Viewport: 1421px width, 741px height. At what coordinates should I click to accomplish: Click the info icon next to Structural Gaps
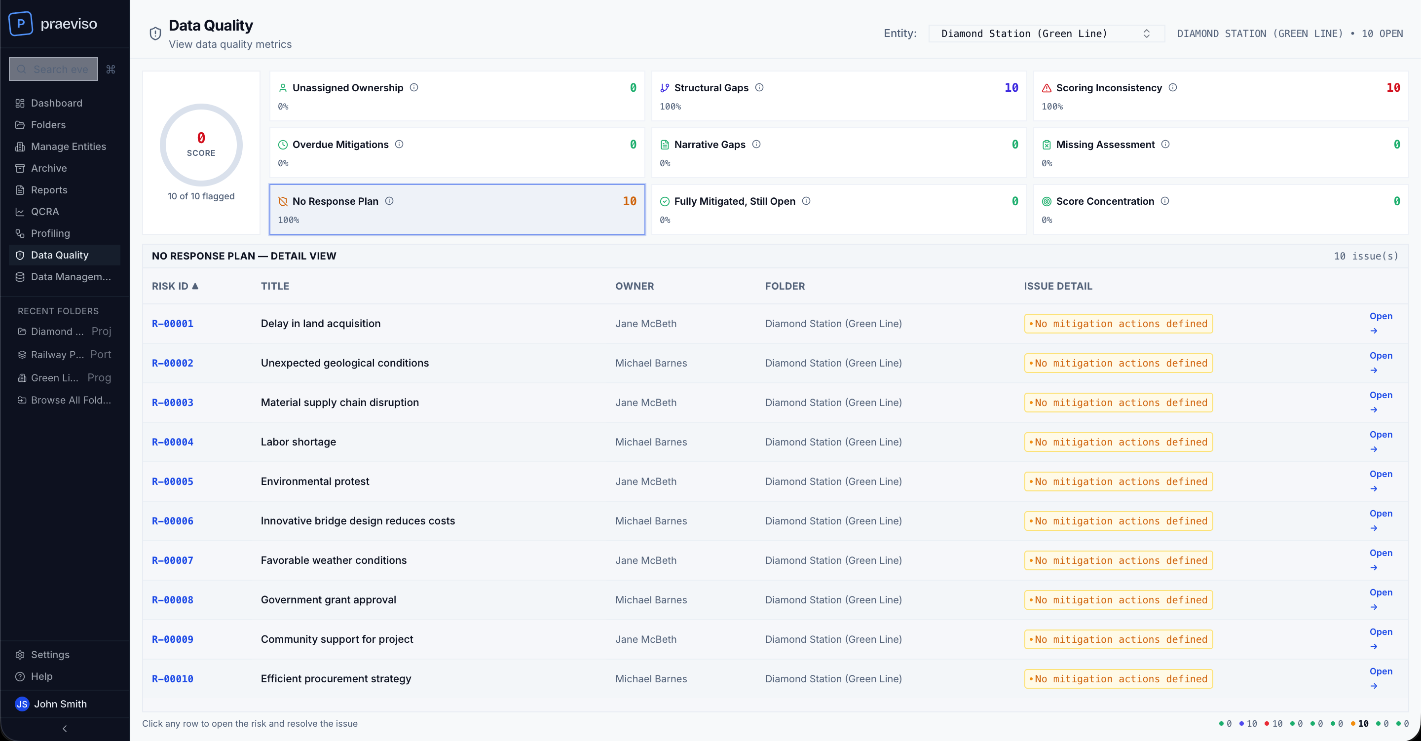(x=760, y=87)
